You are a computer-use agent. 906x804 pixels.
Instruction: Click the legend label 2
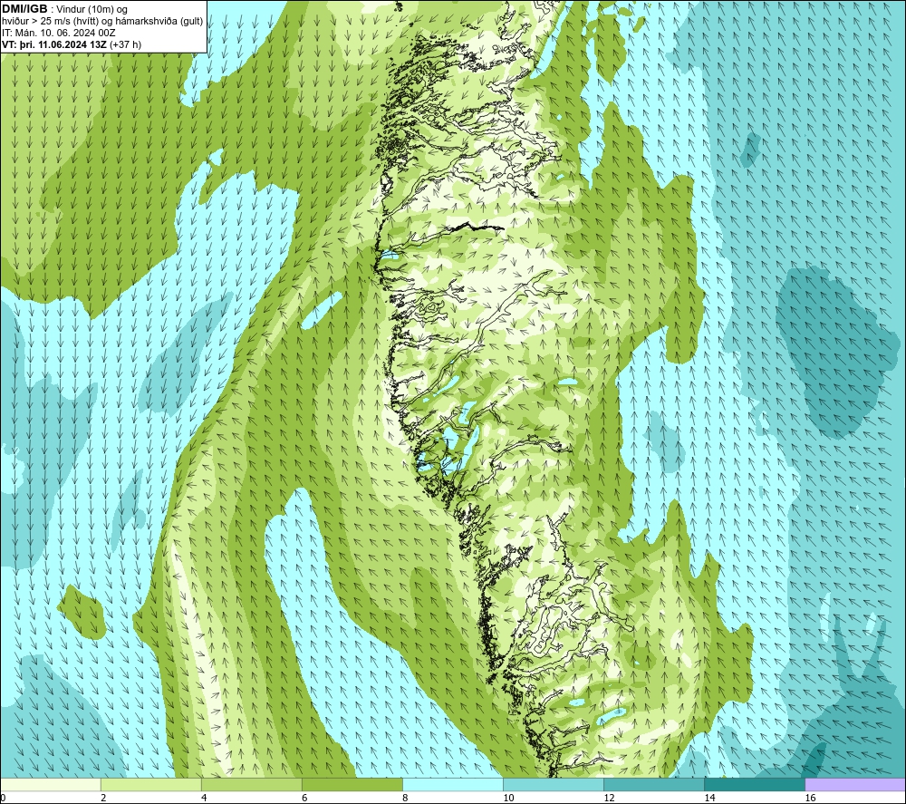click(x=103, y=798)
